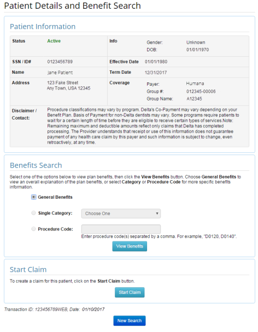Select the General Benefits radio button
This screenshot has width=258, height=332.
tap(33, 197)
